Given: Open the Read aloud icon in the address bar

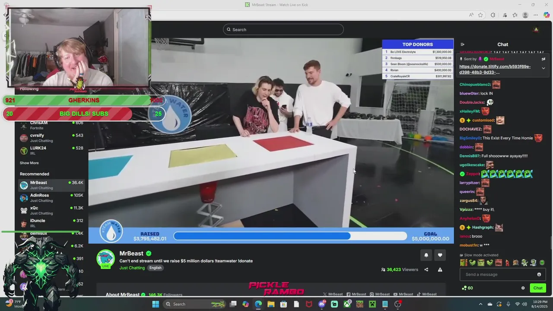Looking at the screenshot, I should 471,15.
